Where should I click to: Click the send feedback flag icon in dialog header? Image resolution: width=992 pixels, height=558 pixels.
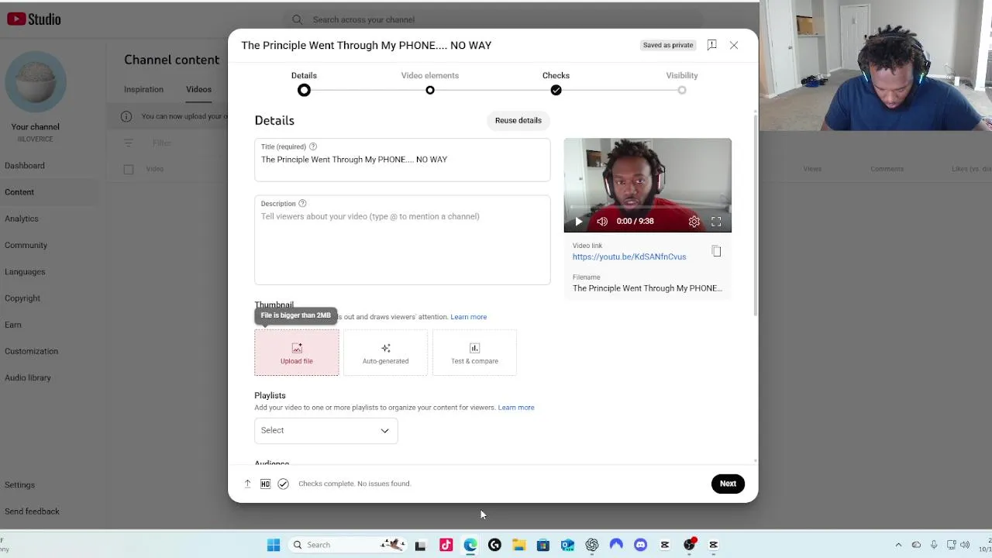pyautogui.click(x=711, y=45)
